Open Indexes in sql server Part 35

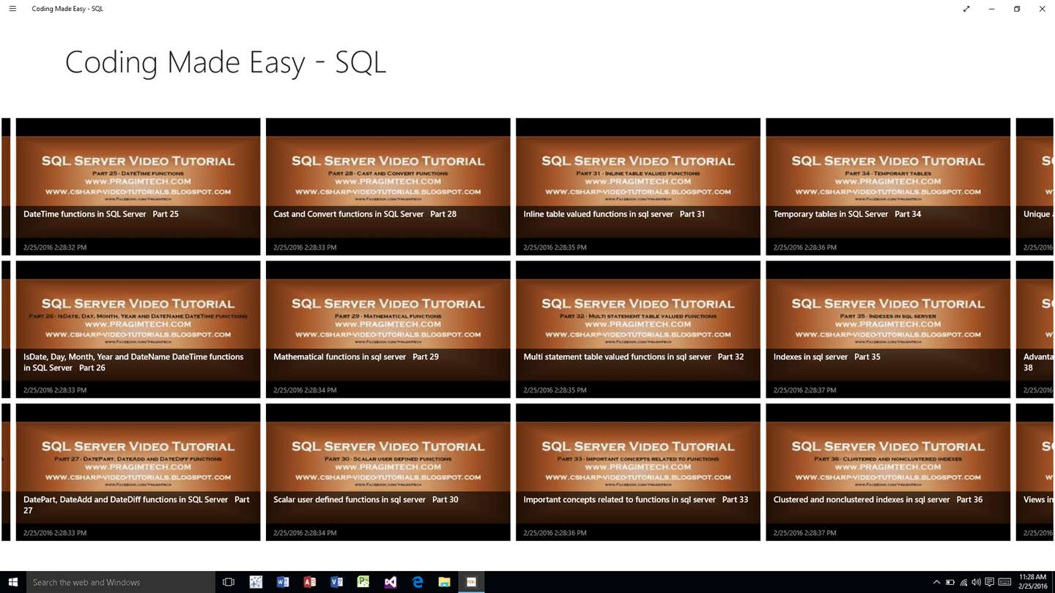coord(888,329)
